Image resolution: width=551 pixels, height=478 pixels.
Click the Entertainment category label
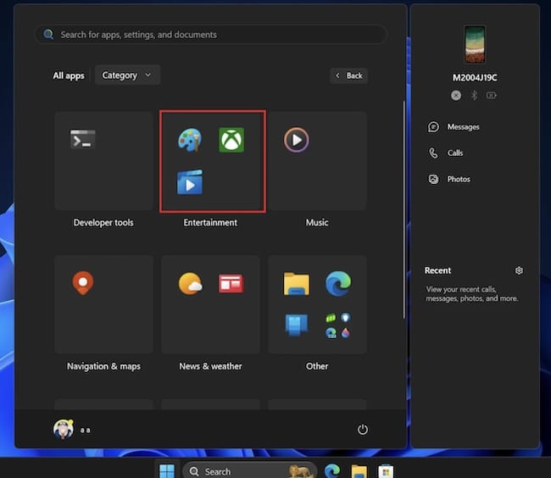(x=210, y=223)
